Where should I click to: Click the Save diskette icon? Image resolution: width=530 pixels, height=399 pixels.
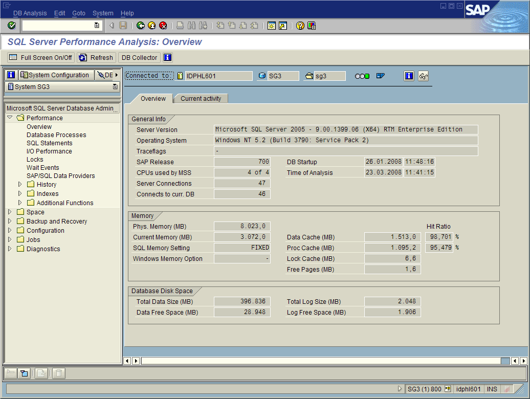pyautogui.click(x=123, y=26)
